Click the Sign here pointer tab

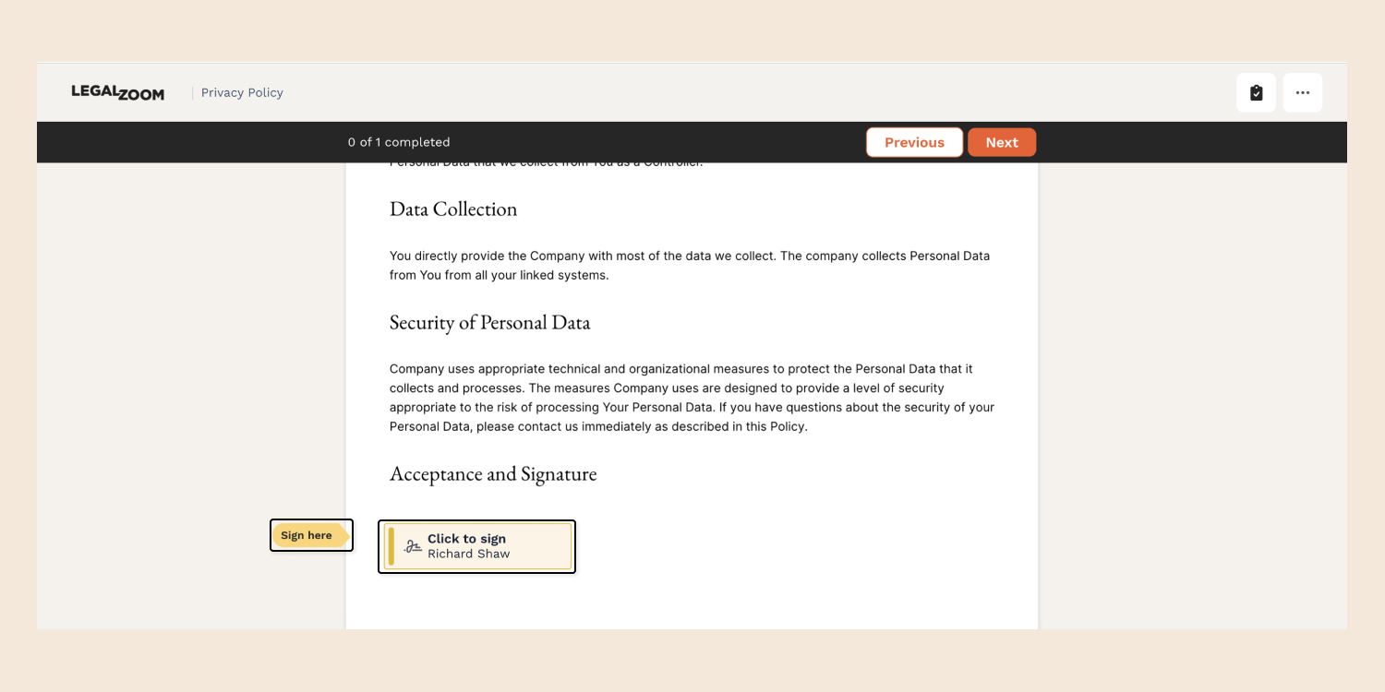[x=310, y=535]
